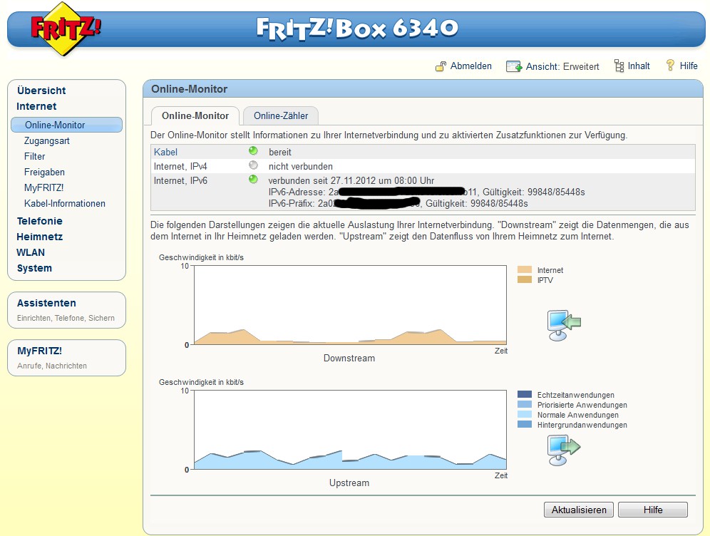The width and height of the screenshot is (710, 536).
Task: Click the Inhalt sitemap icon
Action: click(x=619, y=66)
